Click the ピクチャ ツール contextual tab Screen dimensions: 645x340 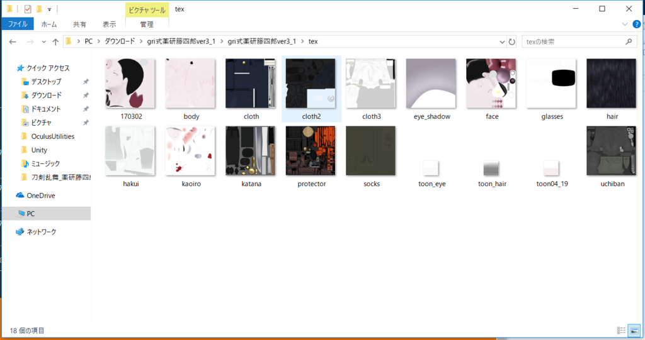tap(147, 10)
